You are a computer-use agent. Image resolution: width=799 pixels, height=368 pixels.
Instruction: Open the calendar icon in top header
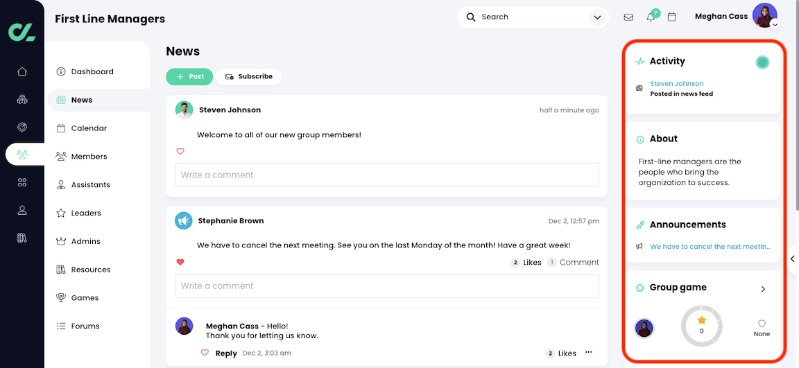click(671, 17)
